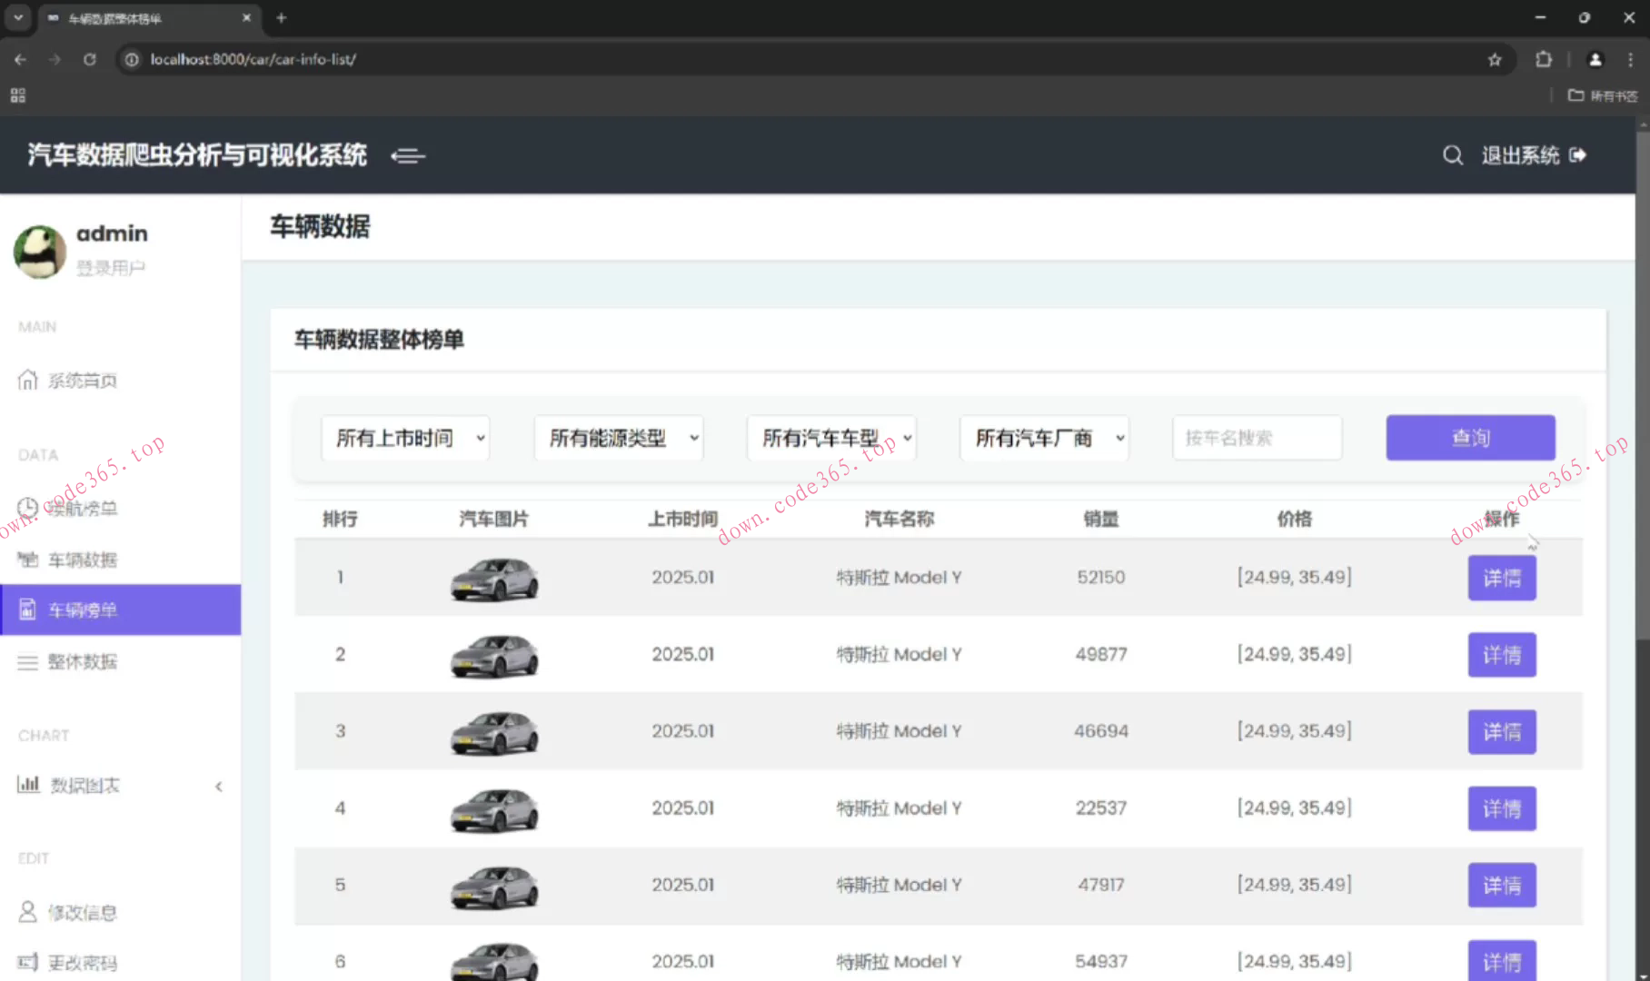This screenshot has height=981, width=1650.
Task: Bookmark page using the star icon
Action: pos(1495,60)
